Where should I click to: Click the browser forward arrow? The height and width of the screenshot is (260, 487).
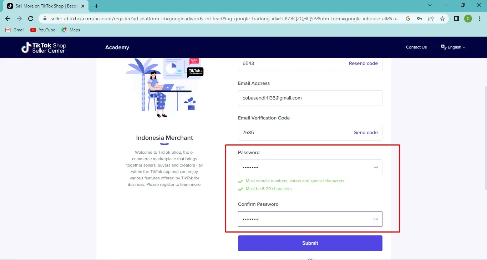(x=19, y=19)
